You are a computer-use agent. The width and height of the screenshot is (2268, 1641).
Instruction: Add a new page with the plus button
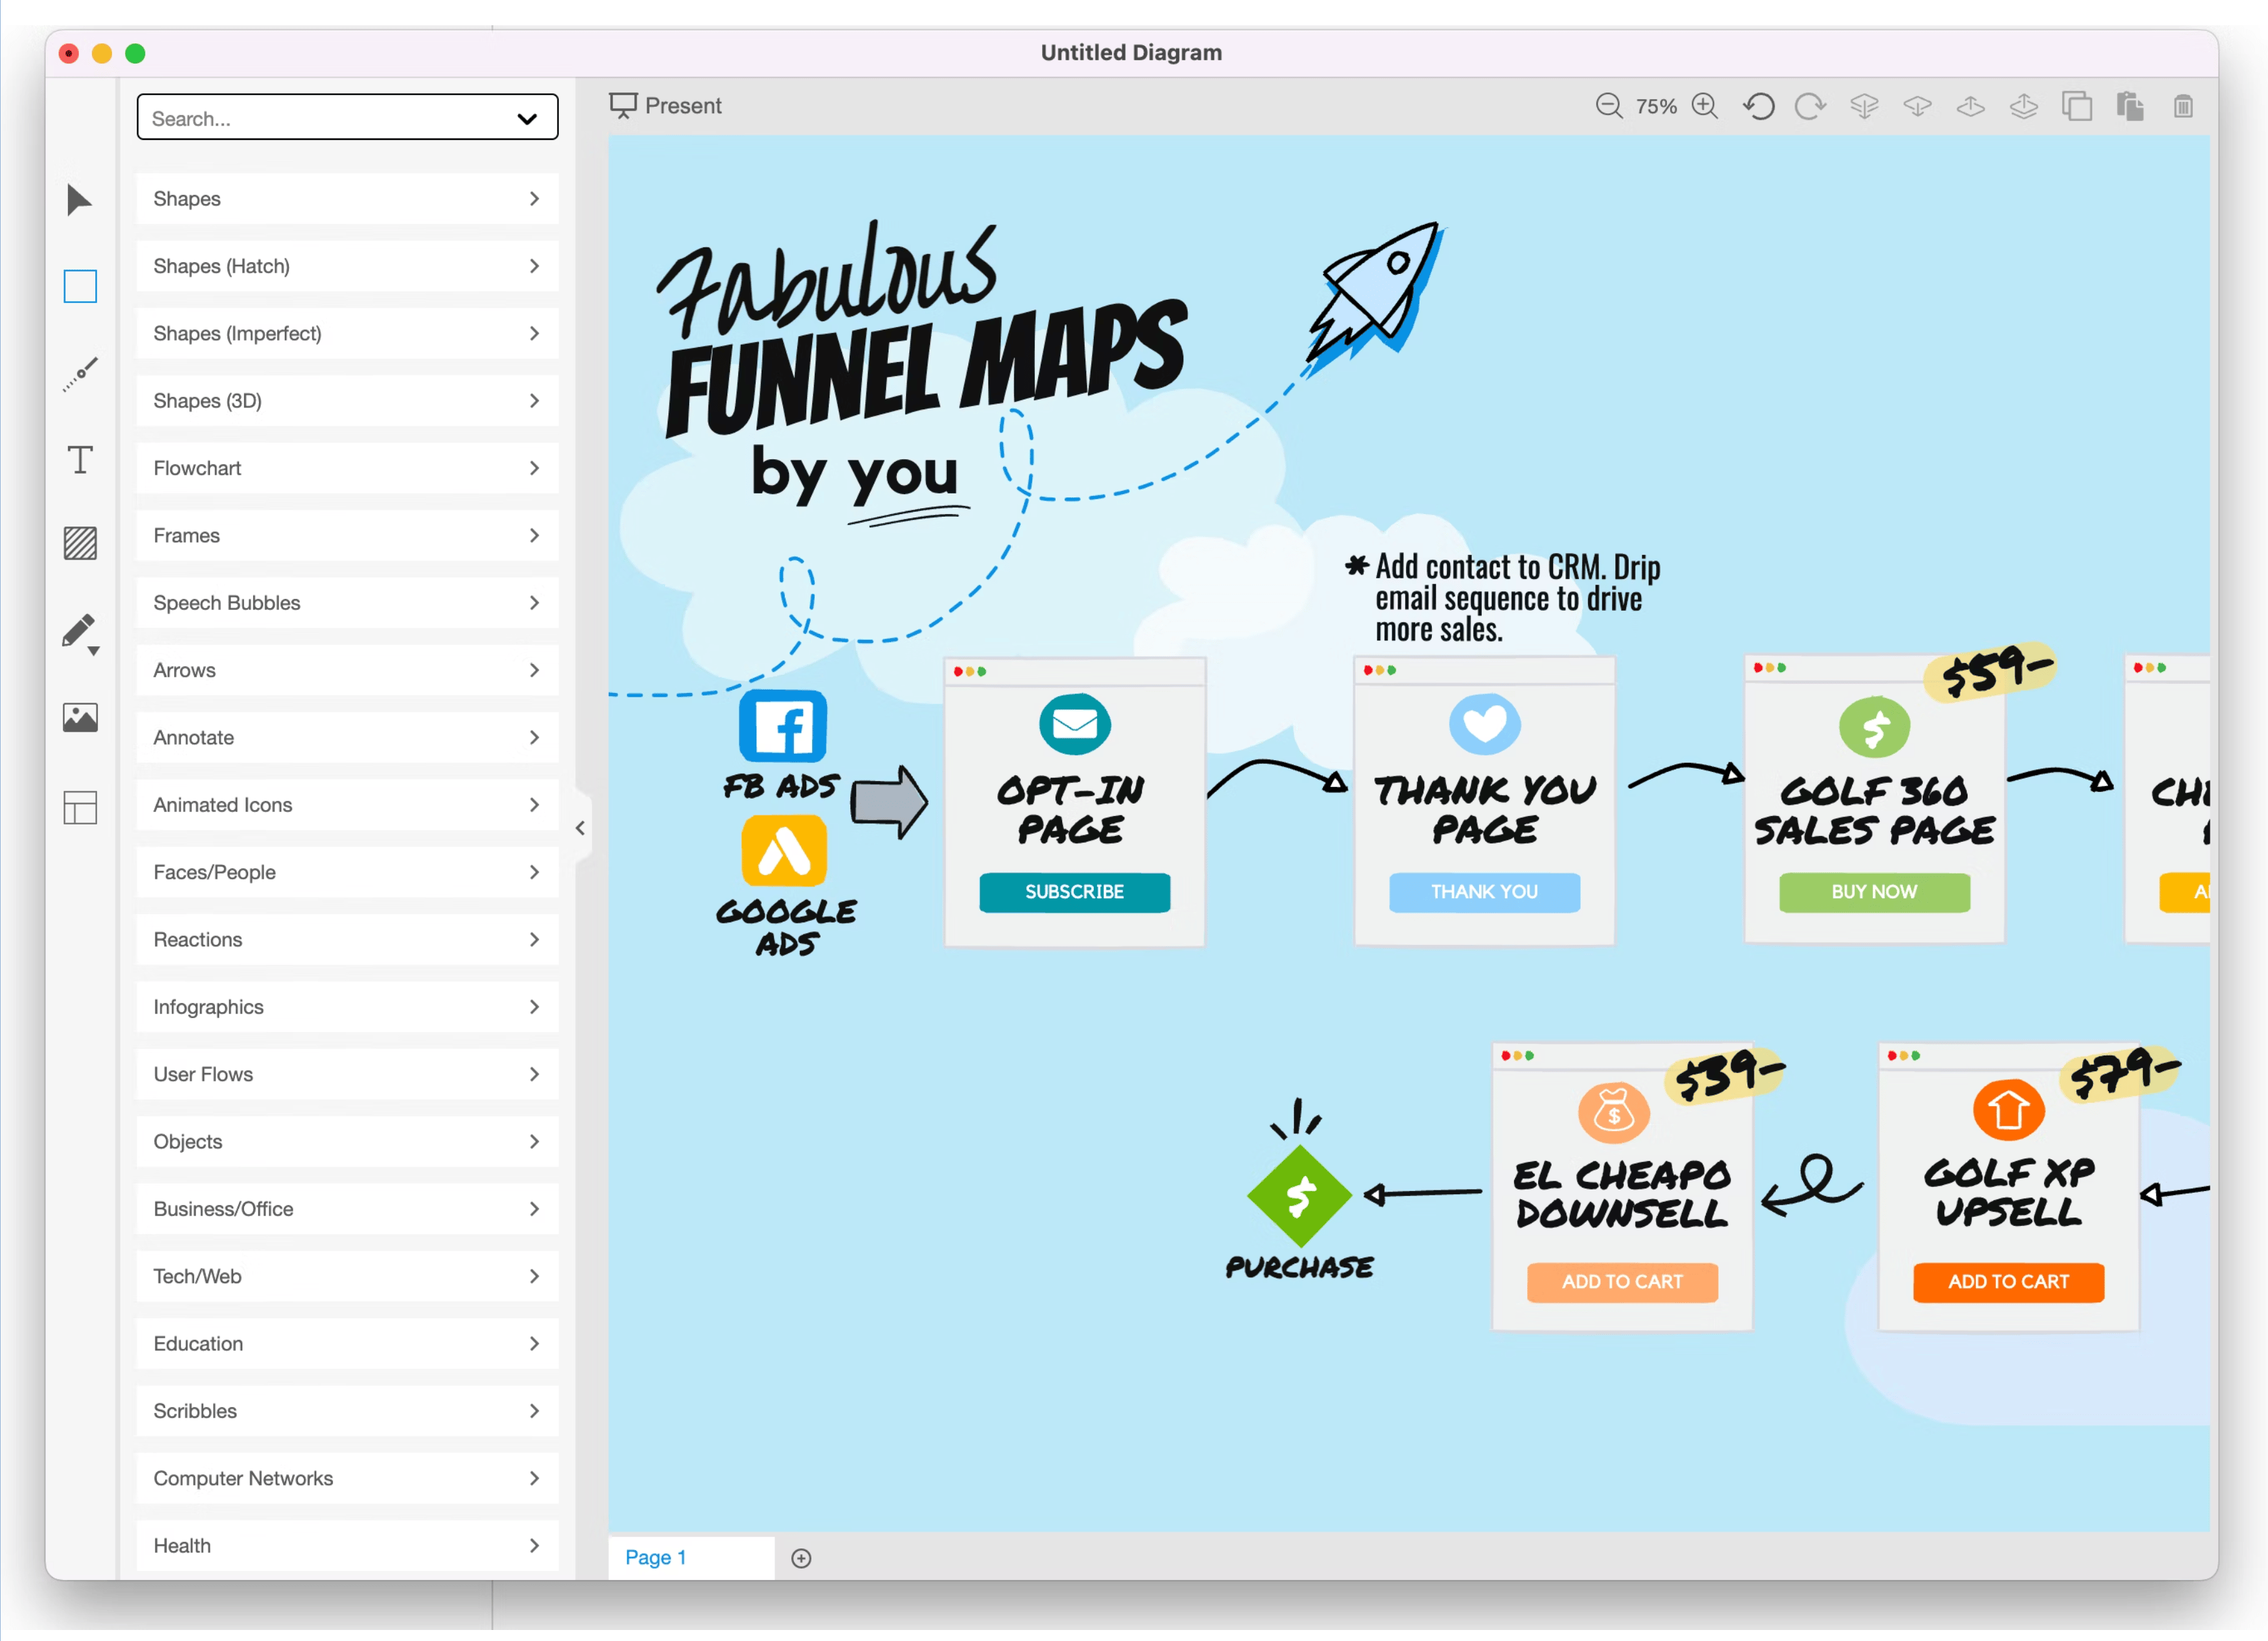coord(800,1557)
